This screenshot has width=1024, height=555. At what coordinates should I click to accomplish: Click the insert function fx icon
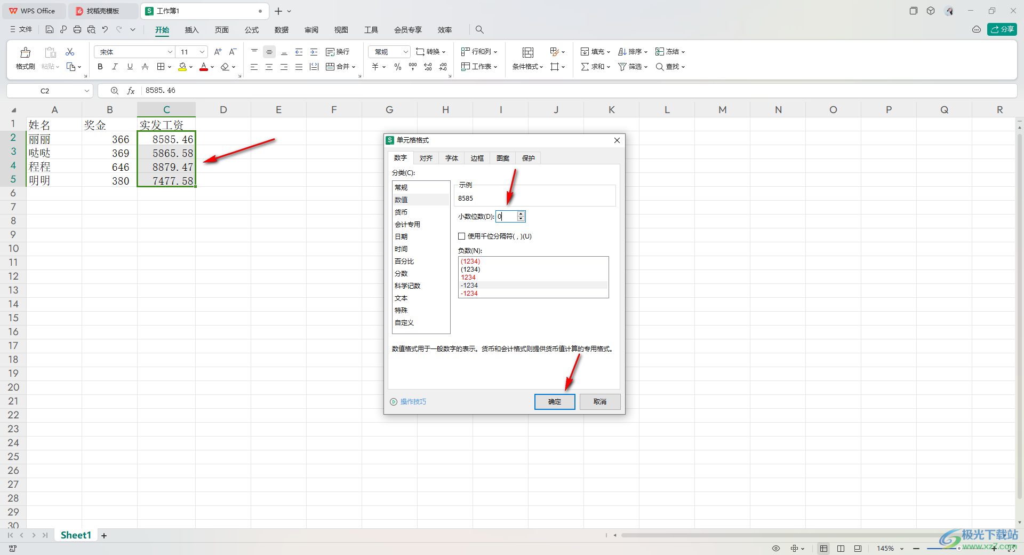click(x=131, y=91)
